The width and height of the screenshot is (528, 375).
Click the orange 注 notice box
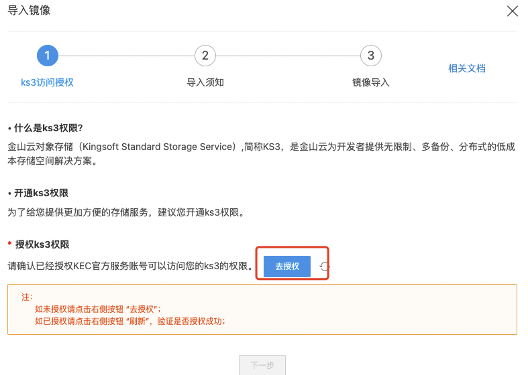click(262, 309)
